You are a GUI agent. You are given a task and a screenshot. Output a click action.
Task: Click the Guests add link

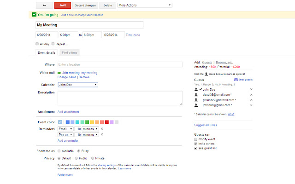point(207,63)
